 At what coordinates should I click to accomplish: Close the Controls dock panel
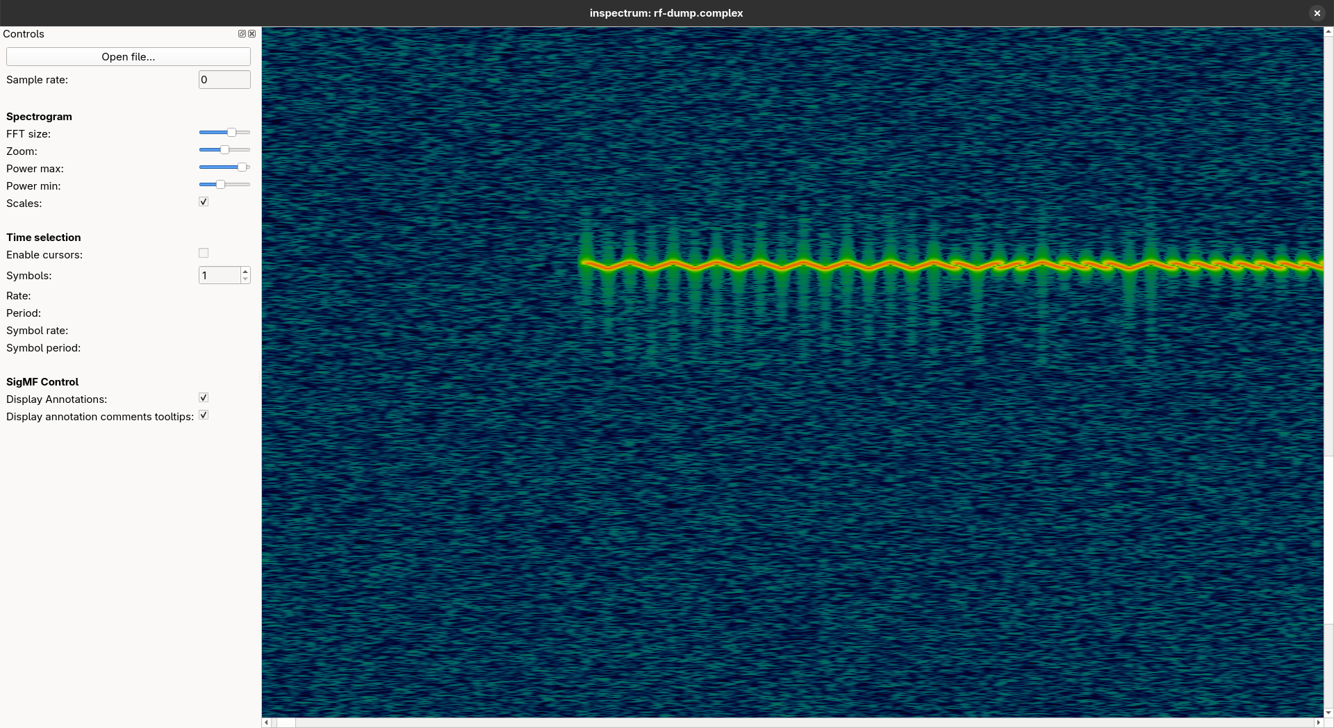pyautogui.click(x=252, y=33)
